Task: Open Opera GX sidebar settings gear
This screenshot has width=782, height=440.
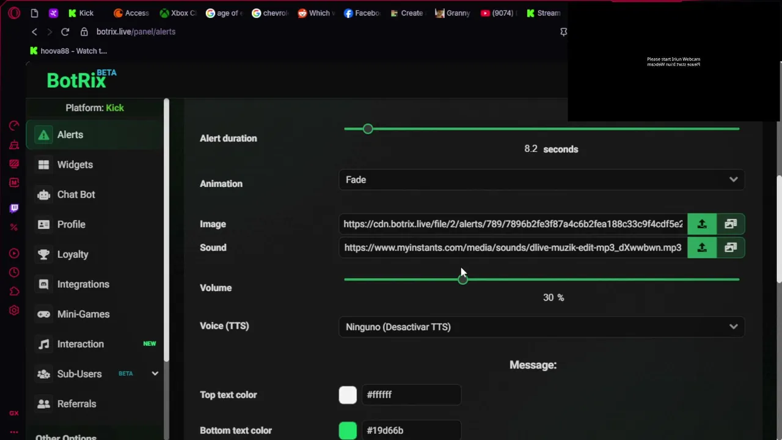Action: pyautogui.click(x=14, y=310)
